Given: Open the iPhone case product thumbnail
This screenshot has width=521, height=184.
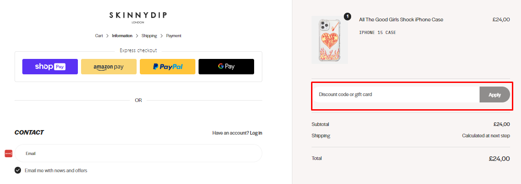Looking at the screenshot, I should click(330, 40).
